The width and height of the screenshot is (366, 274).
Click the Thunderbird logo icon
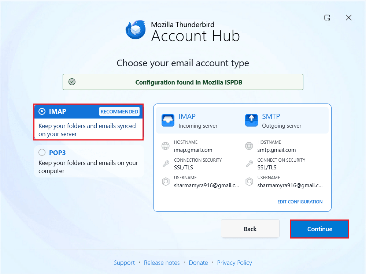pyautogui.click(x=136, y=30)
